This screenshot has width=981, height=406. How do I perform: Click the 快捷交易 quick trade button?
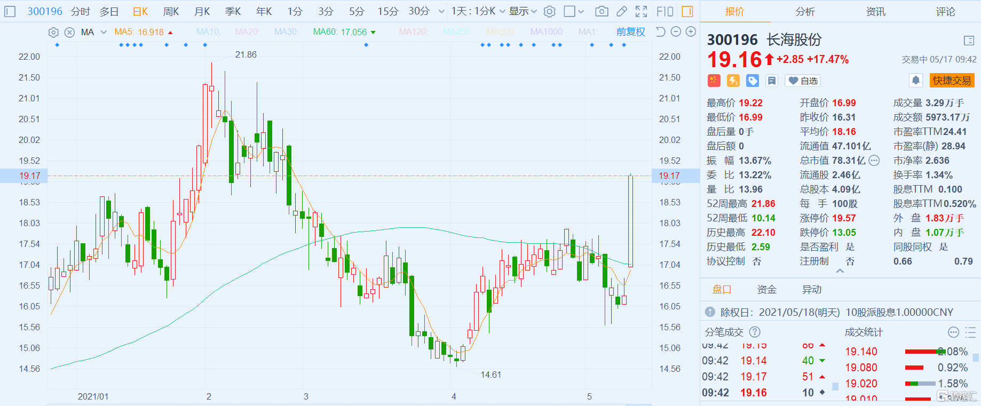pos(952,81)
